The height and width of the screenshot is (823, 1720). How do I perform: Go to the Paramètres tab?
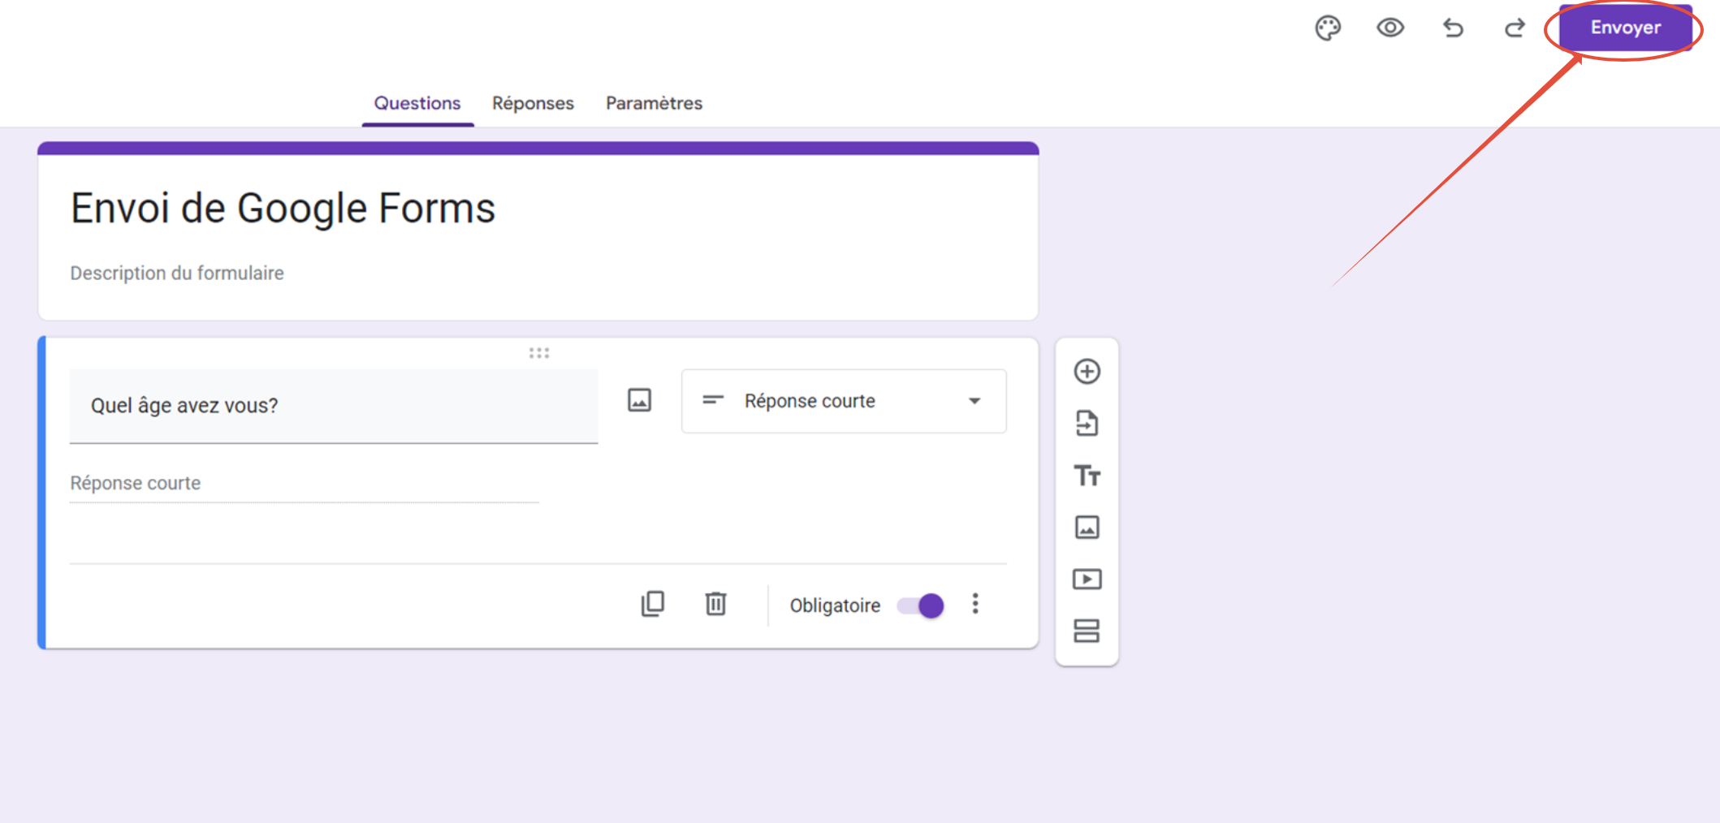[654, 103]
